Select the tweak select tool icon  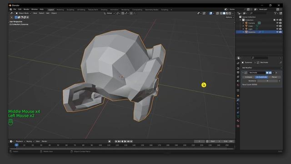click(12, 17)
